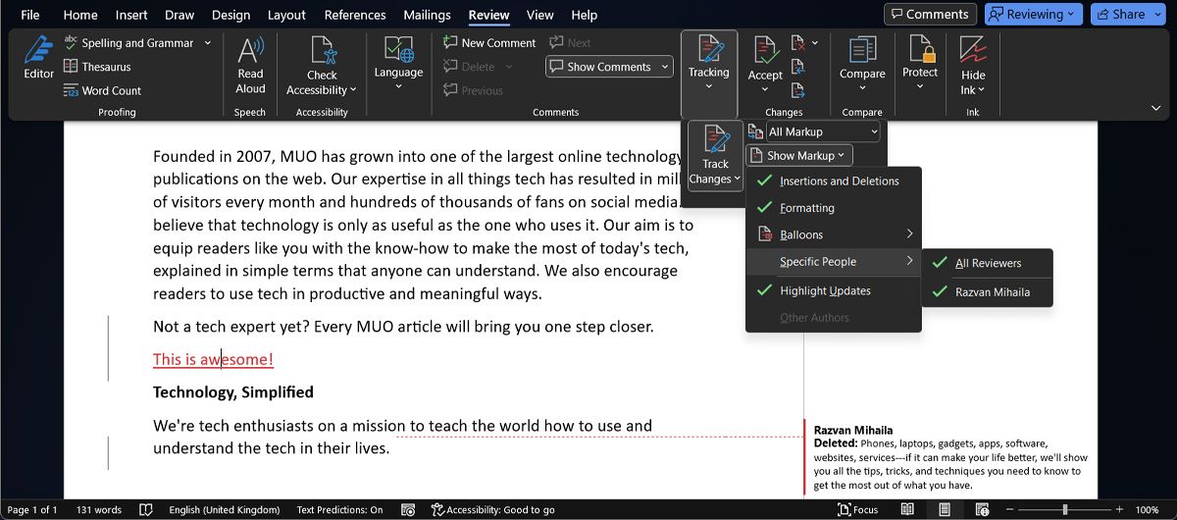The height and width of the screenshot is (520, 1177).
Task: Click the Hide Ink icon
Action: pyautogui.click(x=973, y=49)
